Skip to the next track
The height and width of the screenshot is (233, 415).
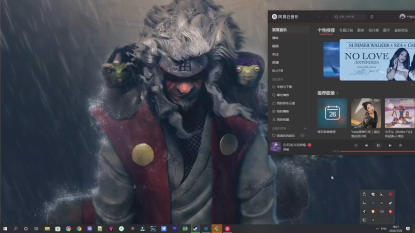point(390,145)
